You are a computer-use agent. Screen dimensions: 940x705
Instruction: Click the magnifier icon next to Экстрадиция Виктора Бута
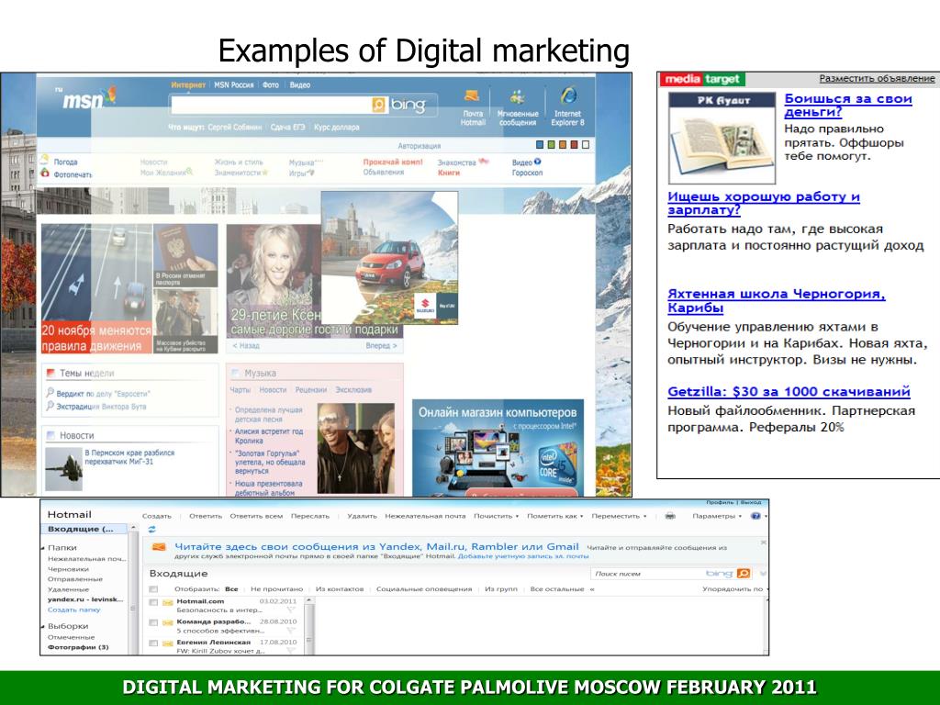point(50,406)
